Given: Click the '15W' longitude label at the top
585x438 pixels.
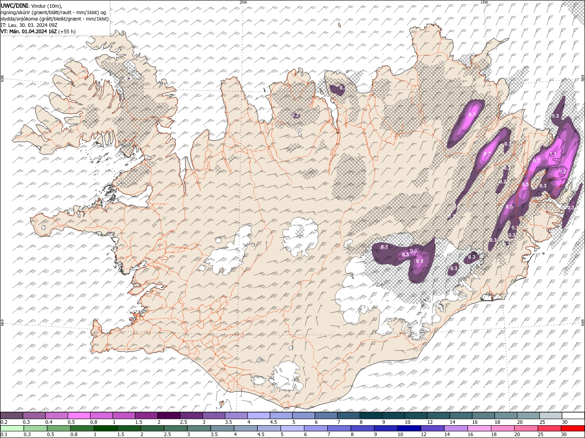Looking at the screenshot, I should pos(484,2).
